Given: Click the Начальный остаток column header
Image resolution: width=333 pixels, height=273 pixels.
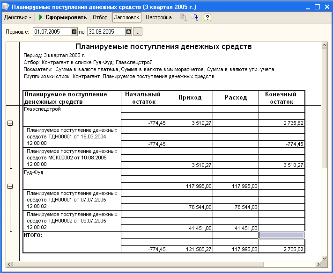Looking at the screenshot, I should tap(144, 98).
